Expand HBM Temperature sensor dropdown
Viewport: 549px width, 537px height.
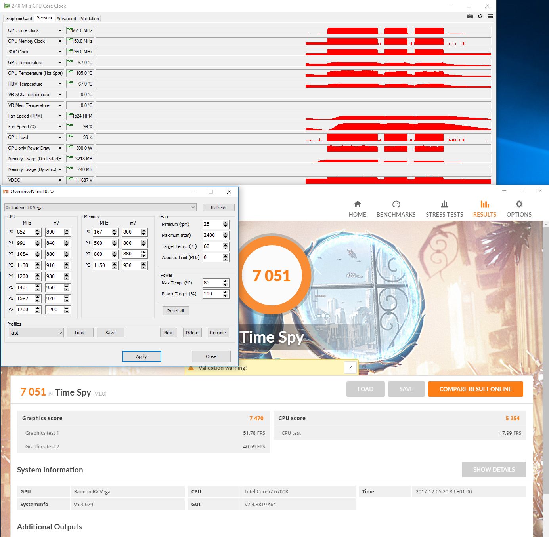tap(60, 84)
